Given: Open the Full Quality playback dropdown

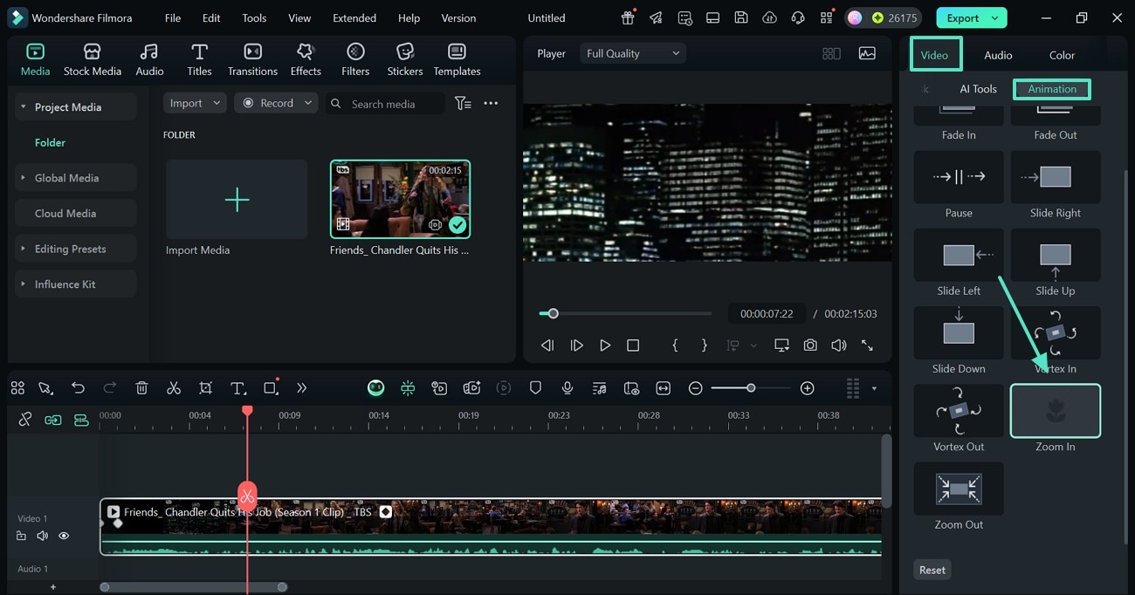Looking at the screenshot, I should pyautogui.click(x=631, y=52).
